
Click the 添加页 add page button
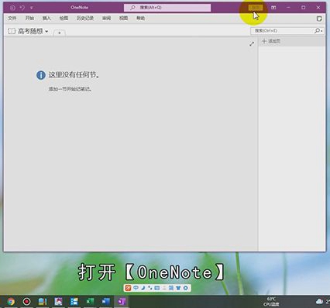(x=271, y=41)
